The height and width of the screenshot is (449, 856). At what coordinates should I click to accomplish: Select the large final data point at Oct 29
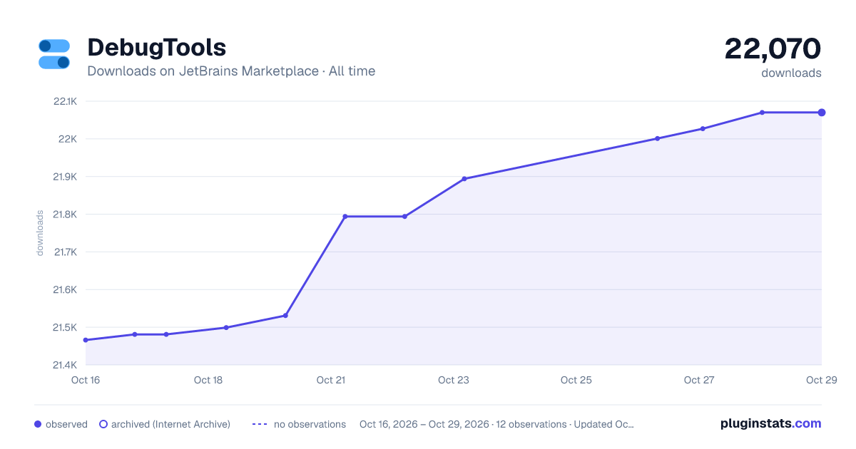[x=822, y=113]
